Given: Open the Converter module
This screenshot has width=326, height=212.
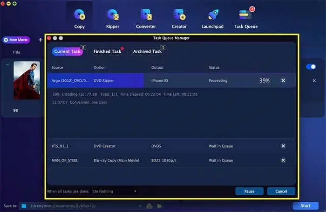Looking at the screenshot, I should [146, 19].
